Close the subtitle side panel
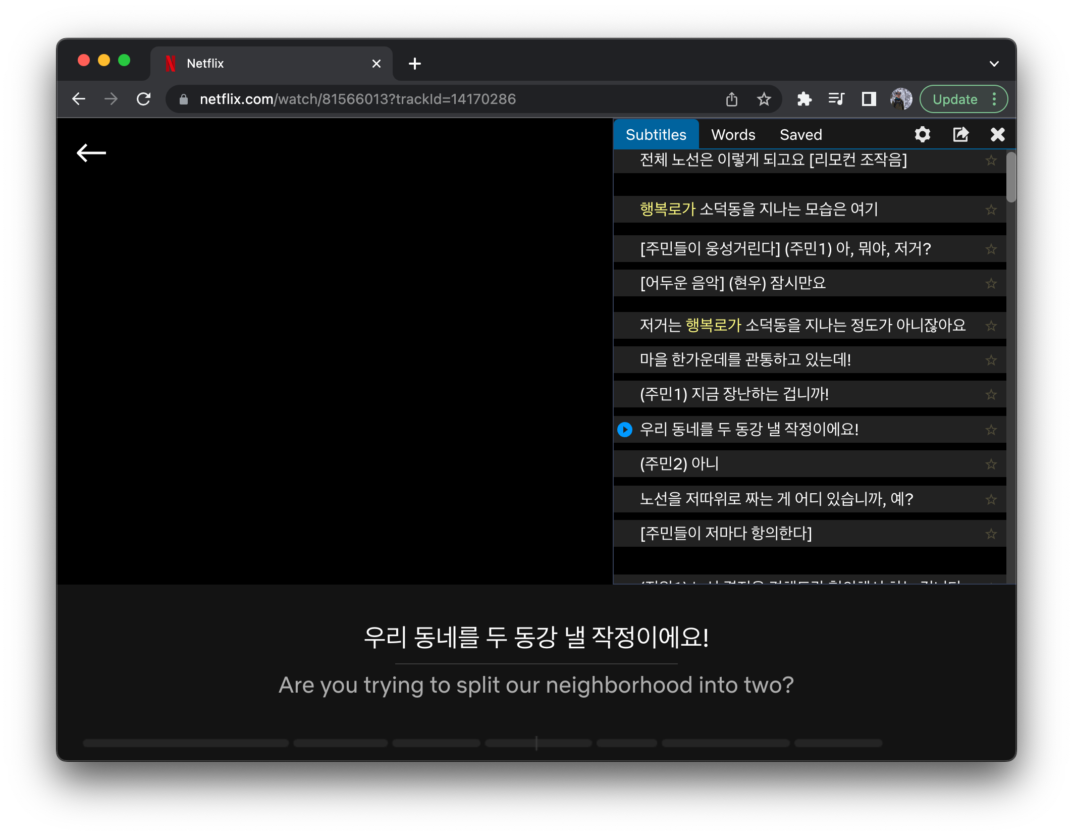1073x836 pixels. point(997,135)
